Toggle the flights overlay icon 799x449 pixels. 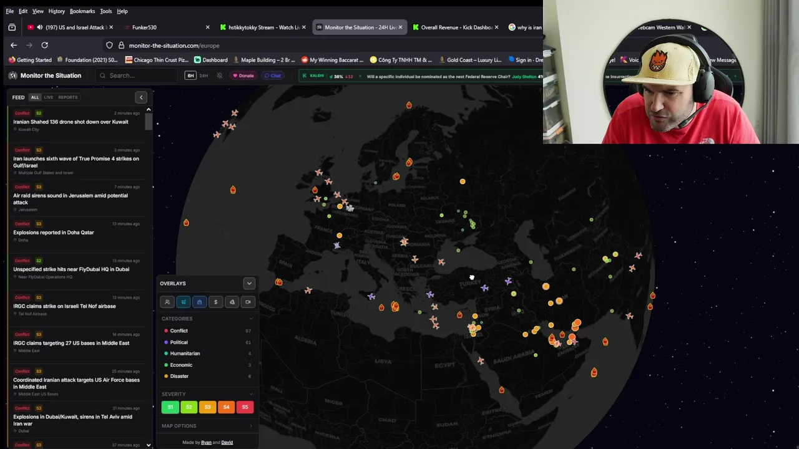coord(184,302)
